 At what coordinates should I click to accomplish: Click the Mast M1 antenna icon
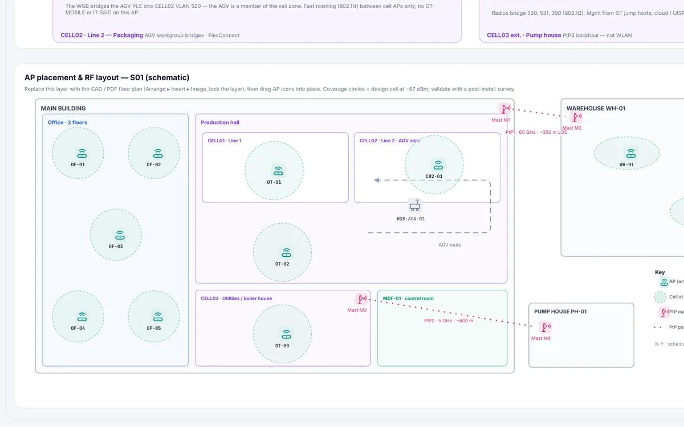pos(505,109)
